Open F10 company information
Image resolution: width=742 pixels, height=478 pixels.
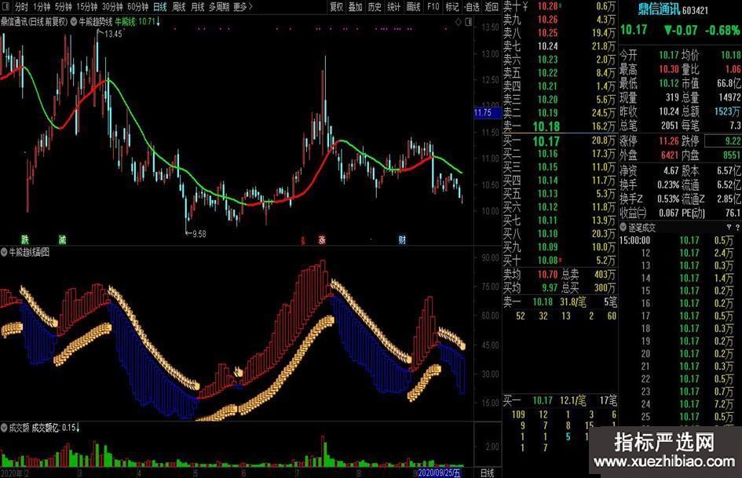click(x=433, y=6)
